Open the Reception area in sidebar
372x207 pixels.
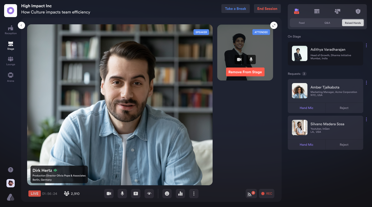point(11,30)
